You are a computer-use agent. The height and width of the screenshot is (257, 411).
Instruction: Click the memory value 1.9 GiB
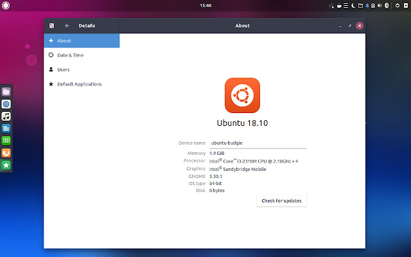(217, 153)
